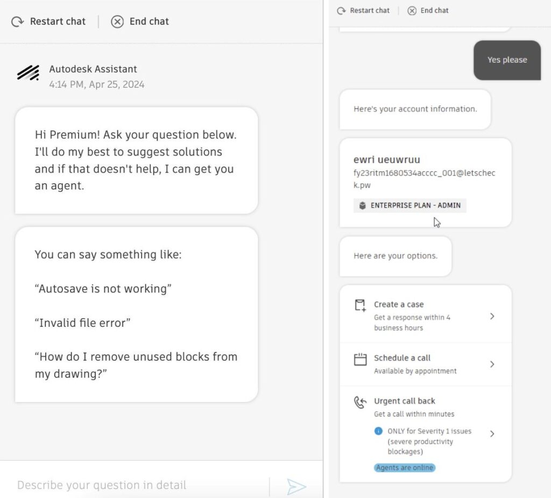Screen dimensions: 551x498
Task: Click End chat text in left panel
Action: [x=149, y=22]
